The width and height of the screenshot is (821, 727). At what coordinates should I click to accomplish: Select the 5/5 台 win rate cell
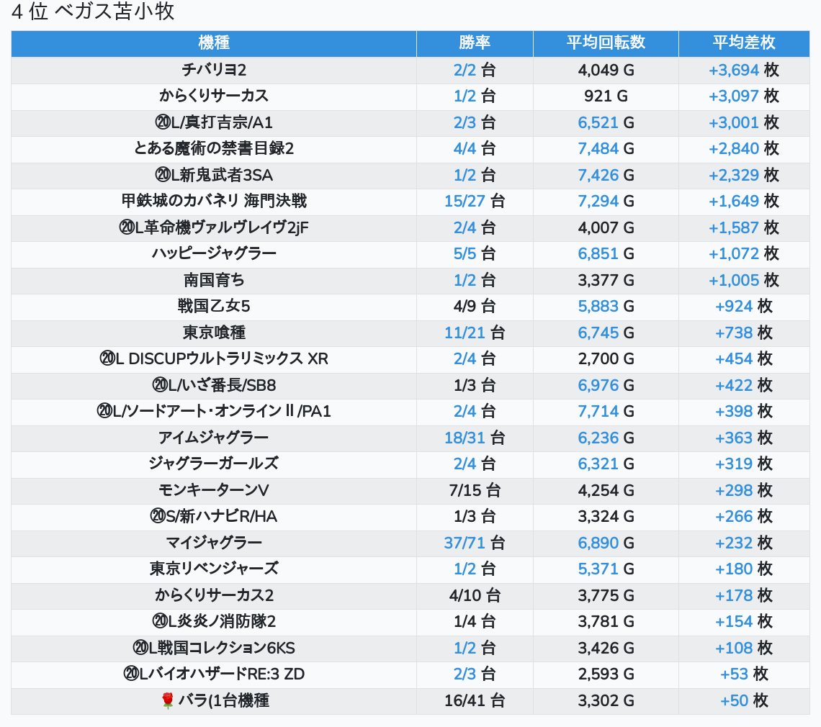[x=475, y=254]
